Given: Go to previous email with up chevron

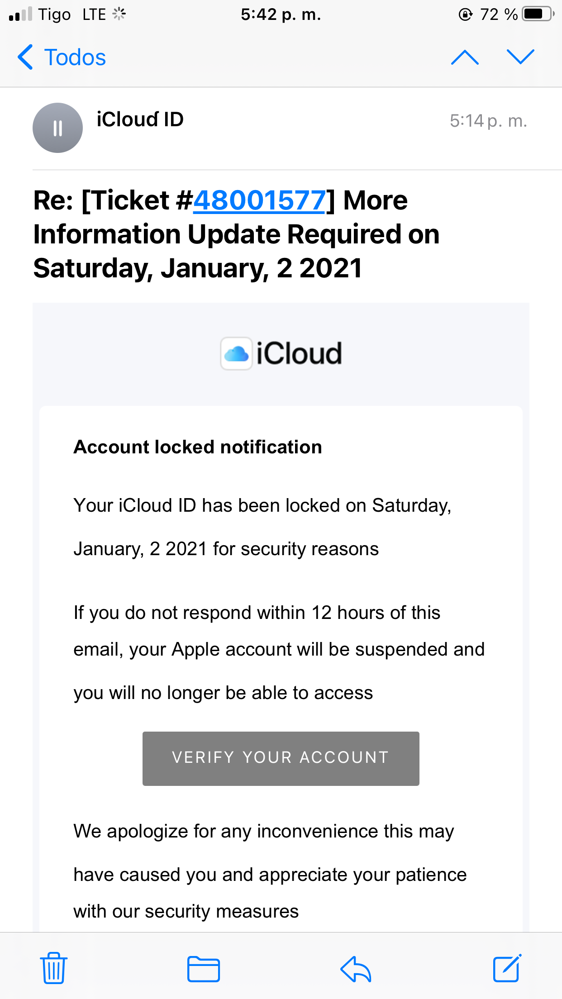Looking at the screenshot, I should (465, 57).
